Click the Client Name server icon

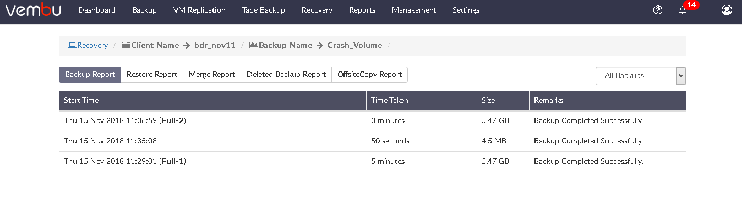pos(126,46)
